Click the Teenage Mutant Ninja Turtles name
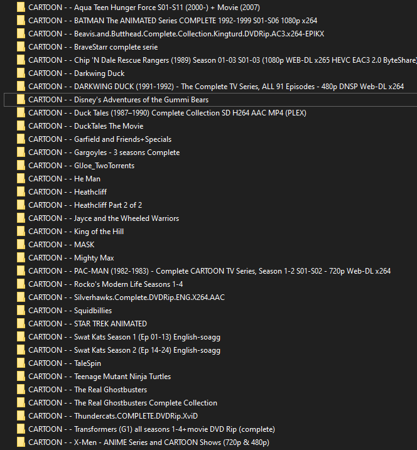The width and height of the screenshot is (417, 450). 100,377
